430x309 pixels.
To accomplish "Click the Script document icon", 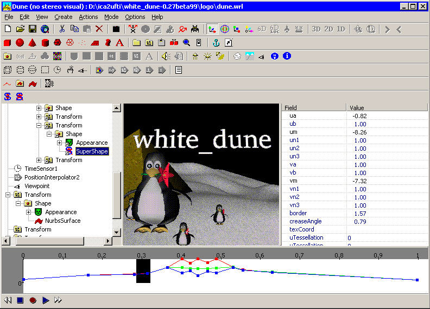I will (x=179, y=70).
